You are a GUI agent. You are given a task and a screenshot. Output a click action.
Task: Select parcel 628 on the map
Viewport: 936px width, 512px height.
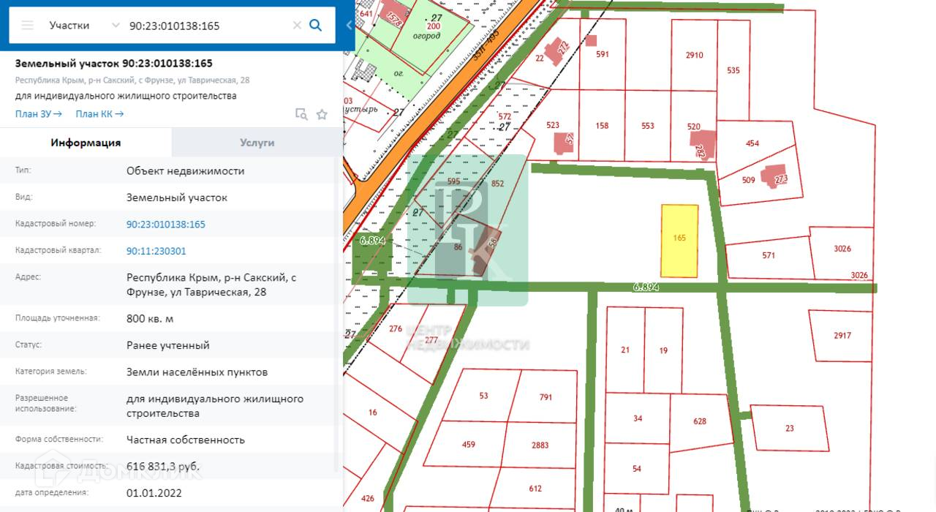700,421
